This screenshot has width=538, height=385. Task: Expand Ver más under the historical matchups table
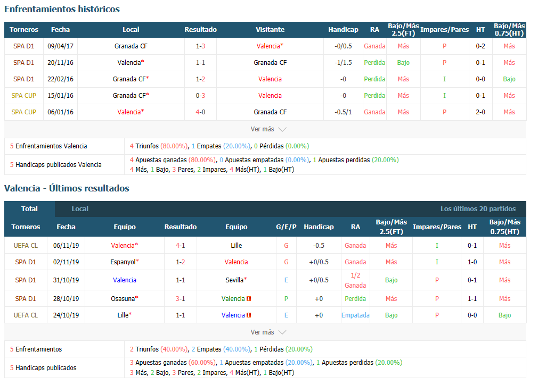coord(268,129)
